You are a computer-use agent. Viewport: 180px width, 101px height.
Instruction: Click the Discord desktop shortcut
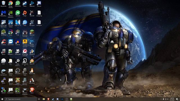(39, 4)
